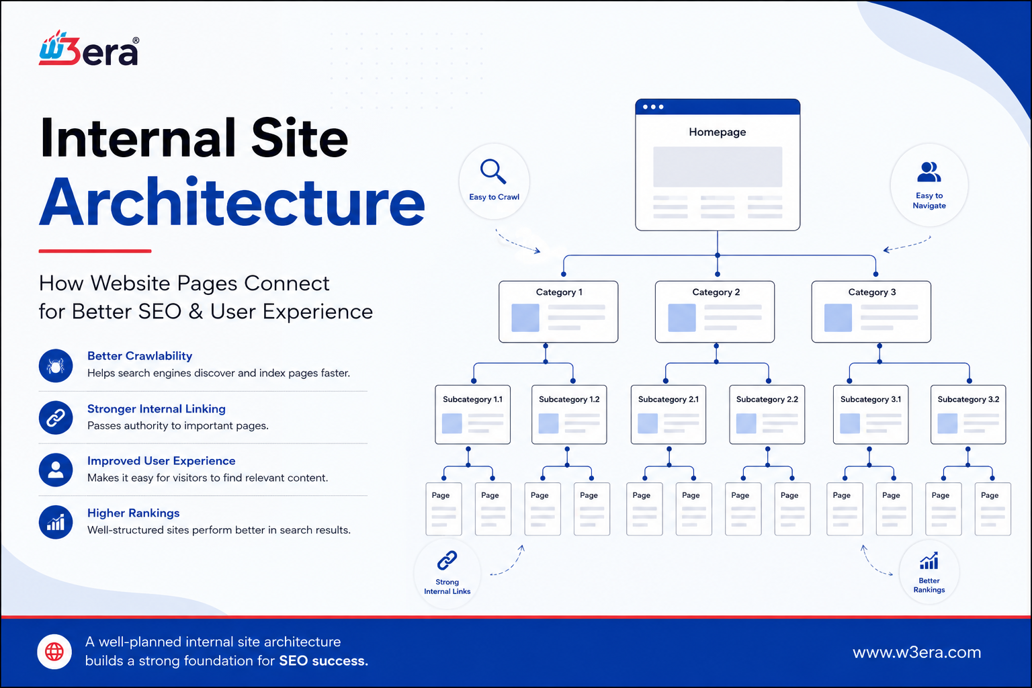Click the globe icon in the footer
This screenshot has width=1032, height=688.
pos(54,651)
